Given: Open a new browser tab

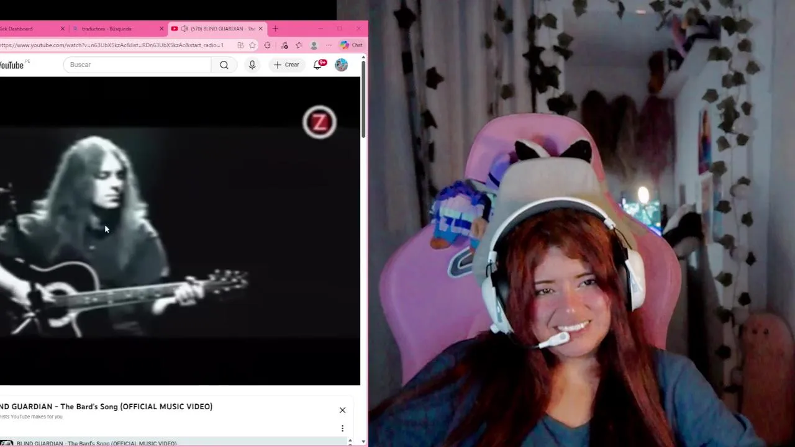Looking at the screenshot, I should (275, 29).
